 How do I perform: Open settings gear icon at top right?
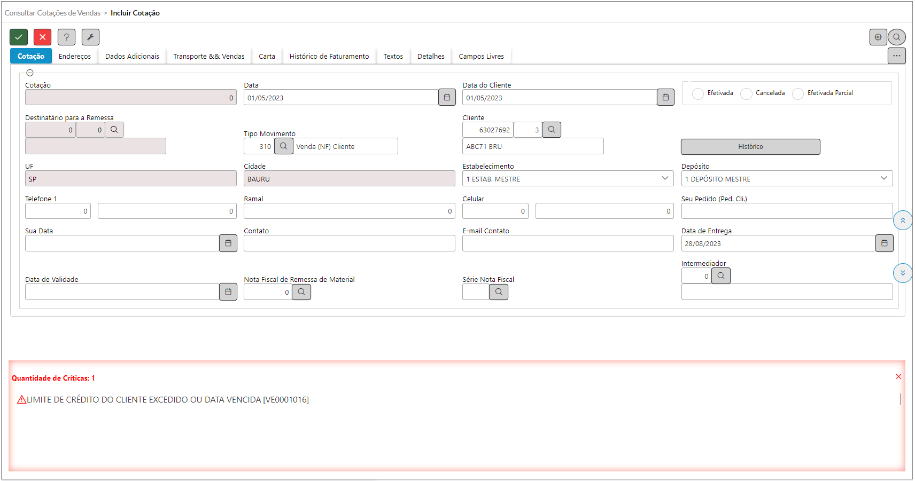(878, 37)
